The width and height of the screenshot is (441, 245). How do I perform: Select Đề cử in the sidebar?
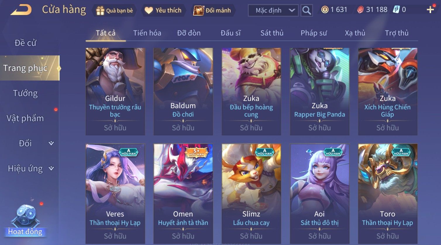(x=25, y=43)
